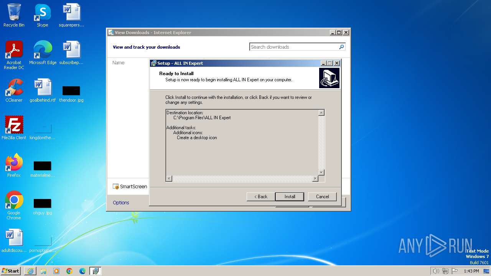This screenshot has height=276, width=491.
Task: Click the 'Create a desktop icon' line
Action: (x=197, y=138)
